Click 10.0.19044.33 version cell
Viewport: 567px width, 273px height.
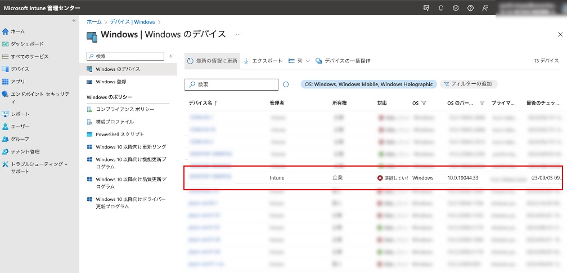[463, 178]
